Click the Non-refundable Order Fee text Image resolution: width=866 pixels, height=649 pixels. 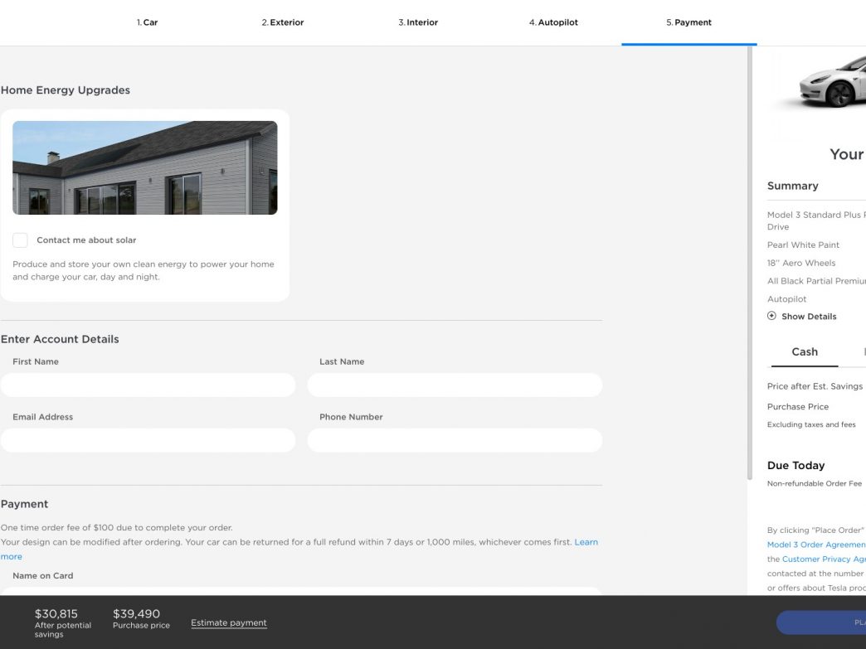(815, 483)
